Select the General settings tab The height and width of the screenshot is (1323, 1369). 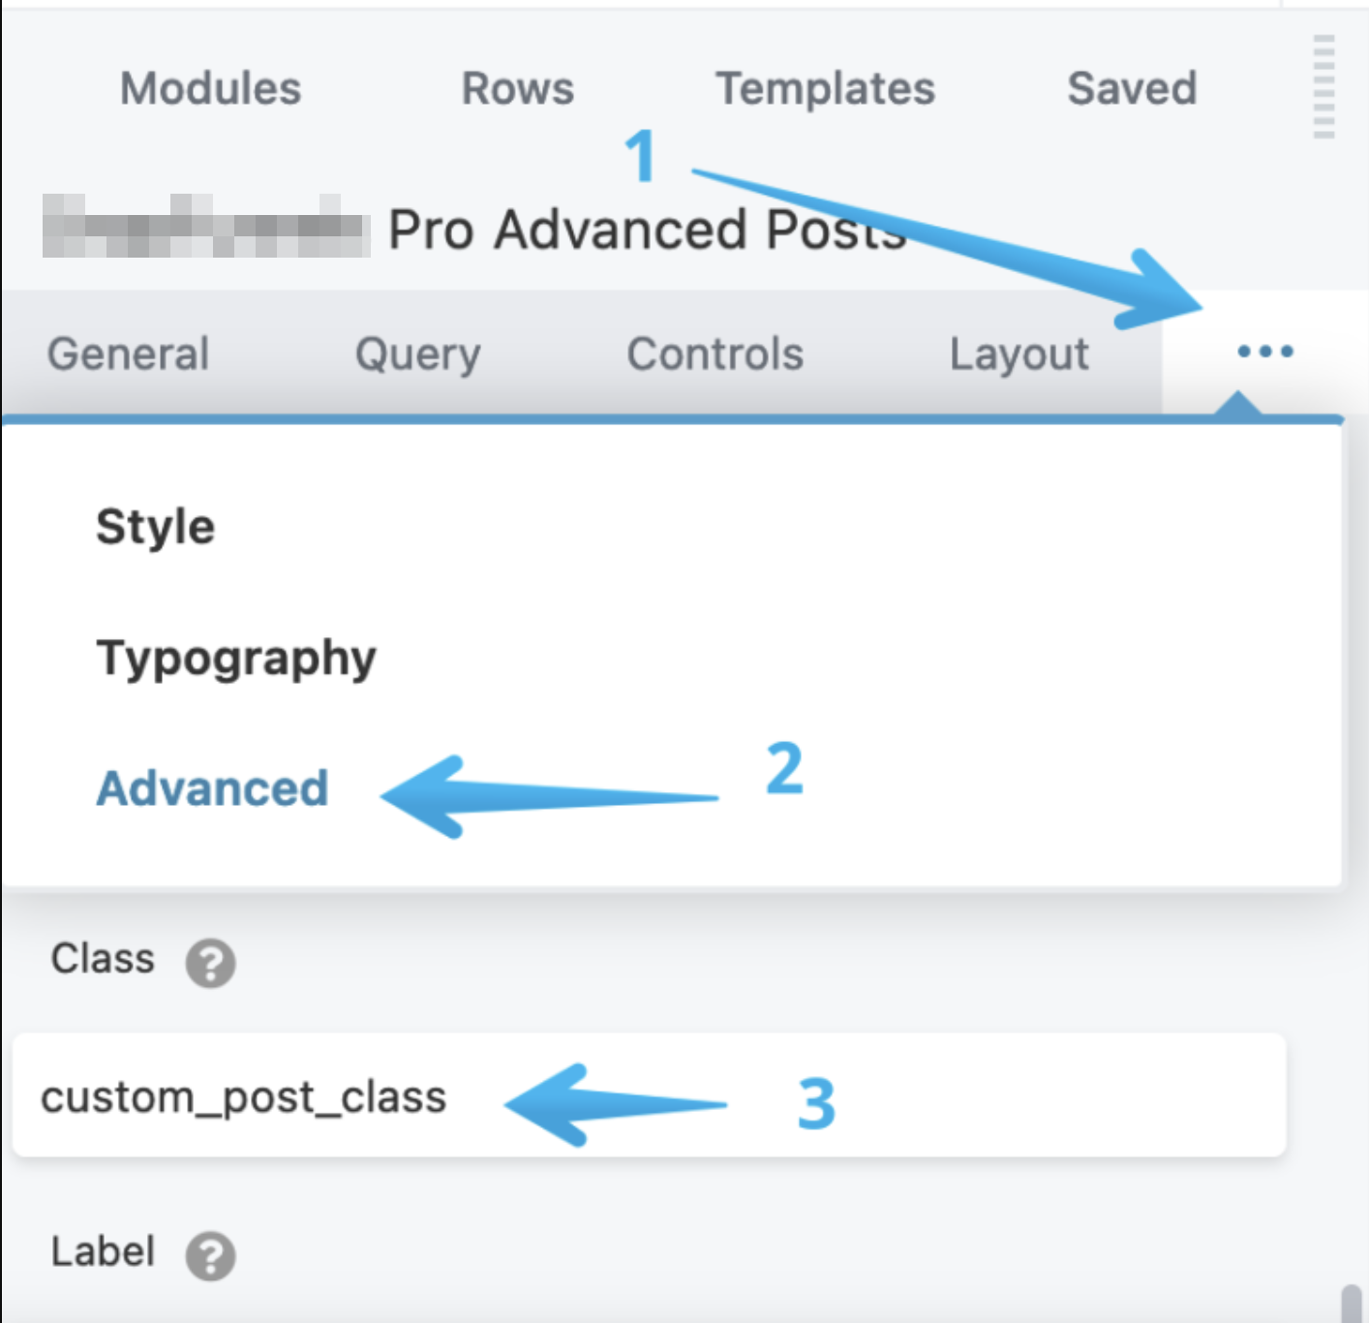(128, 354)
